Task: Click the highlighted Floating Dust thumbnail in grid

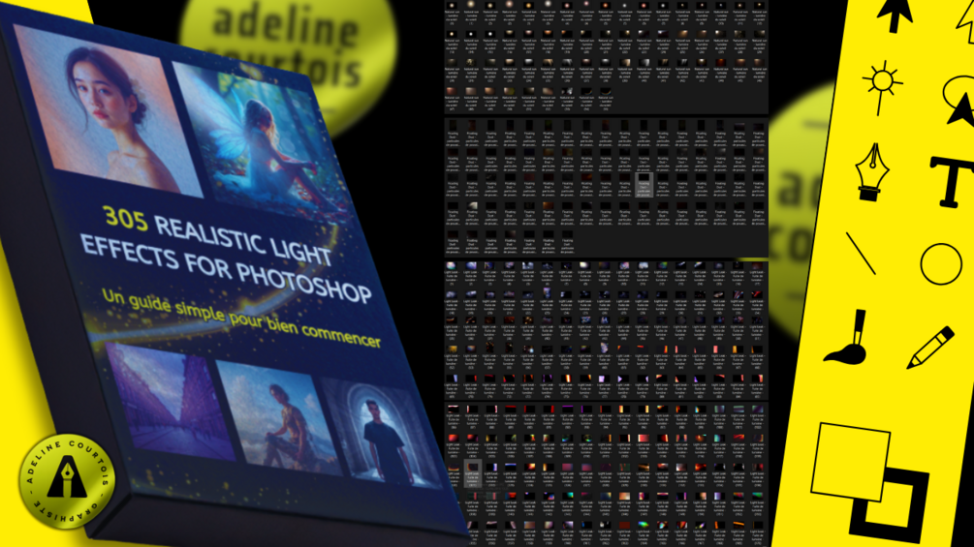Action: [x=644, y=184]
